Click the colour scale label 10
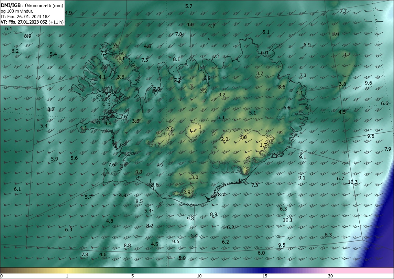The width and height of the screenshot is (394, 279). [199, 276]
